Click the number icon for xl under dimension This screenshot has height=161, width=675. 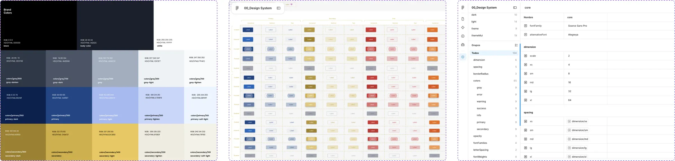click(525, 100)
